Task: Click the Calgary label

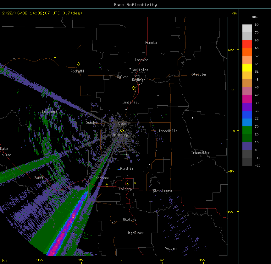Action: coord(125,189)
